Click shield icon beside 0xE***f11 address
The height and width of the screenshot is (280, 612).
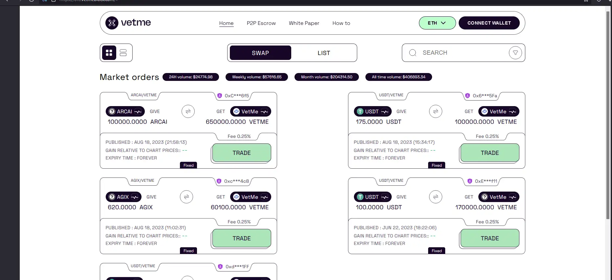(470, 181)
